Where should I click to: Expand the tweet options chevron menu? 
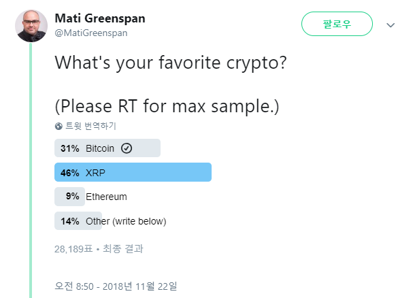(x=391, y=25)
